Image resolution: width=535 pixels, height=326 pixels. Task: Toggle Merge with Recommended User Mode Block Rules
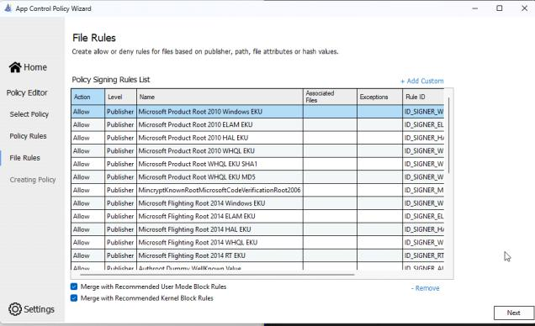74,287
